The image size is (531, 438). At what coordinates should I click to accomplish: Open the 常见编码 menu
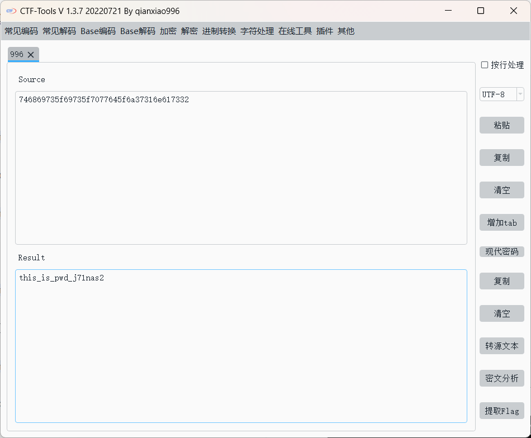tap(21, 31)
